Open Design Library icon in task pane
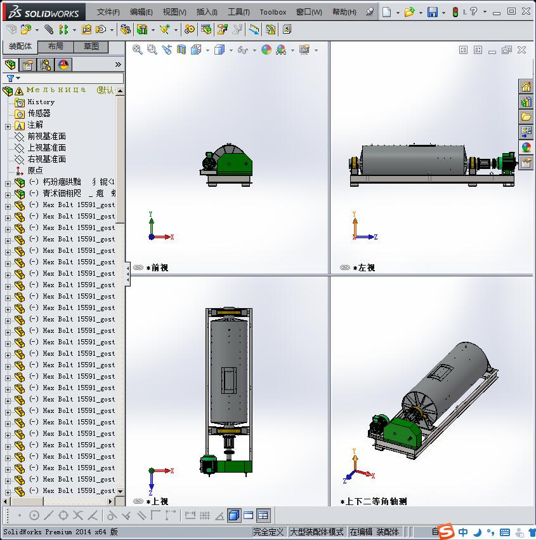 click(x=526, y=102)
